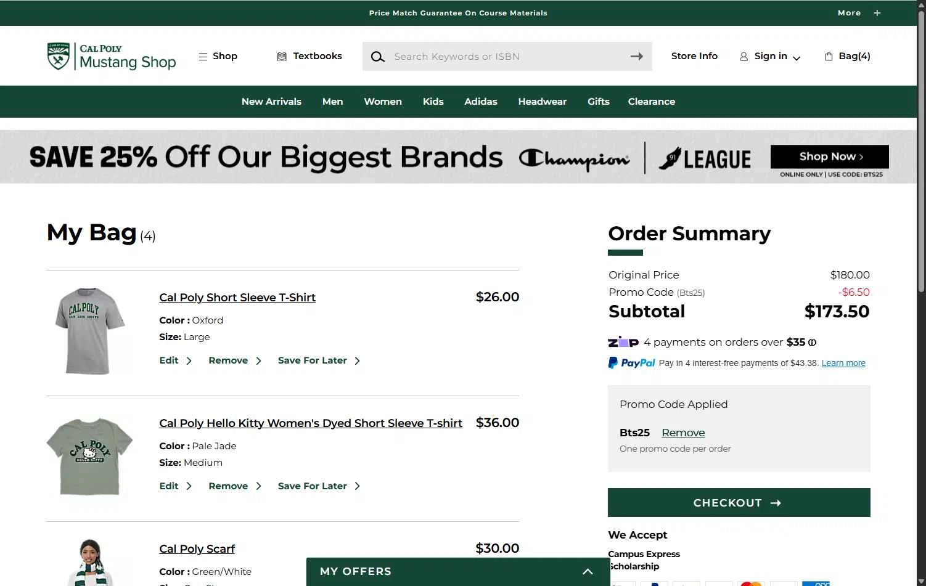This screenshot has height=586, width=926.
Task: Open the Shop hamburger menu
Action: (203, 56)
